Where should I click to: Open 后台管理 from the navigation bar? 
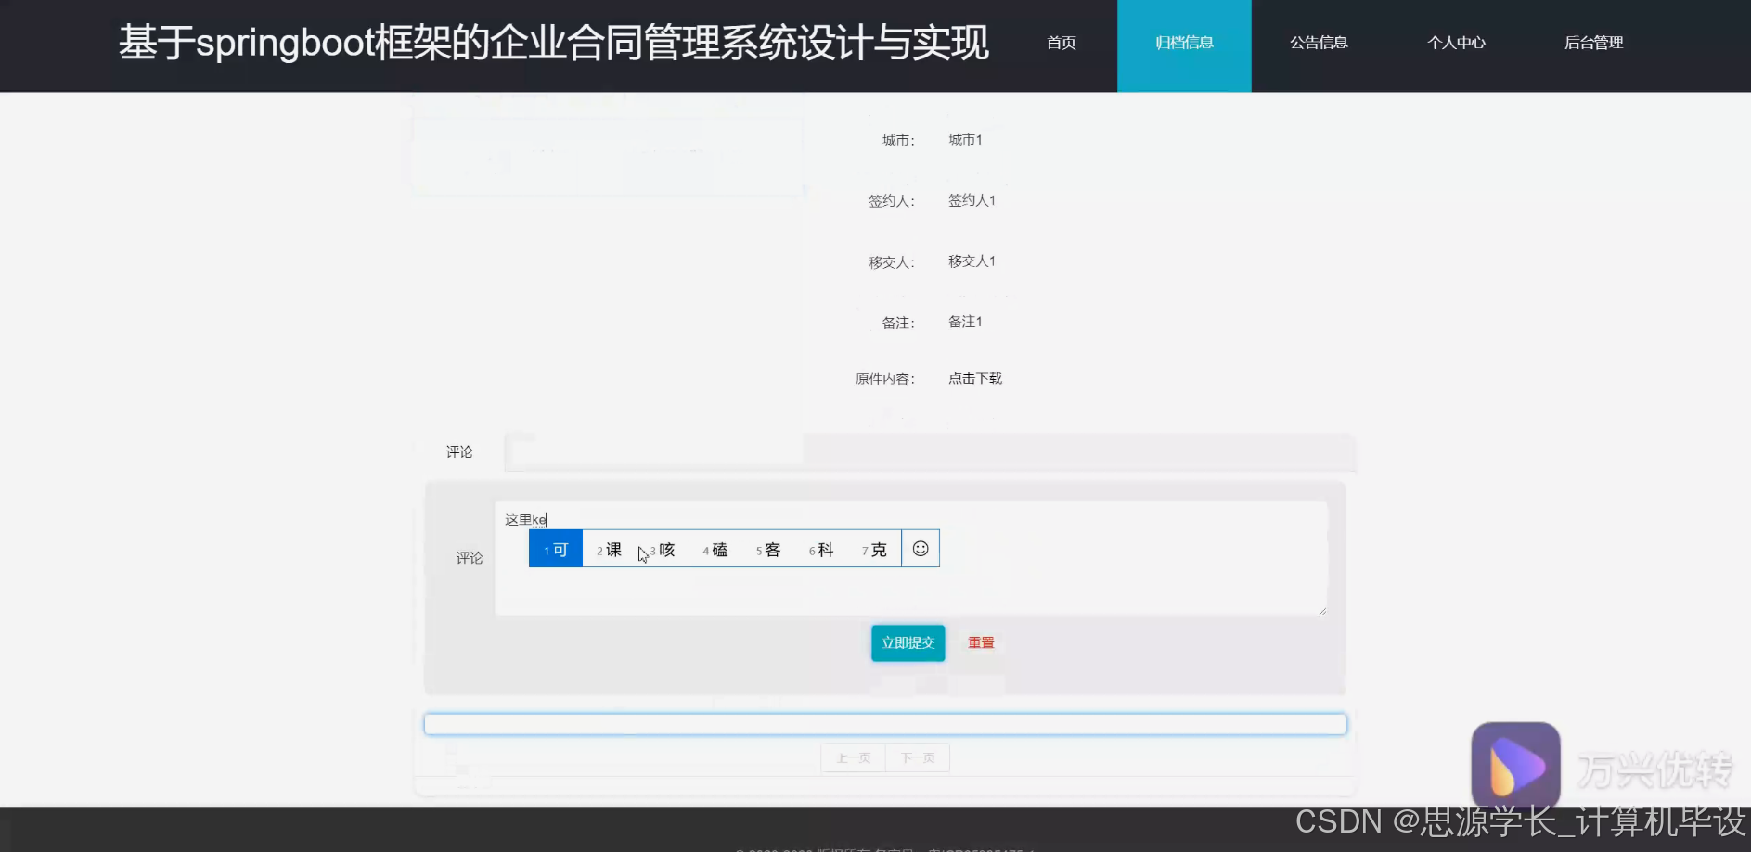pyautogui.click(x=1593, y=43)
